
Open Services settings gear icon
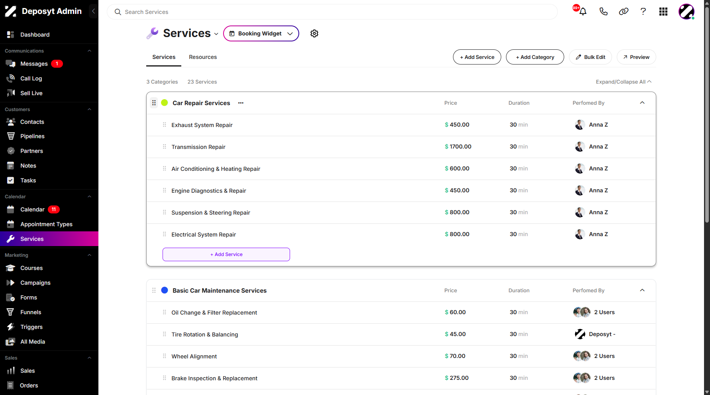[314, 33]
